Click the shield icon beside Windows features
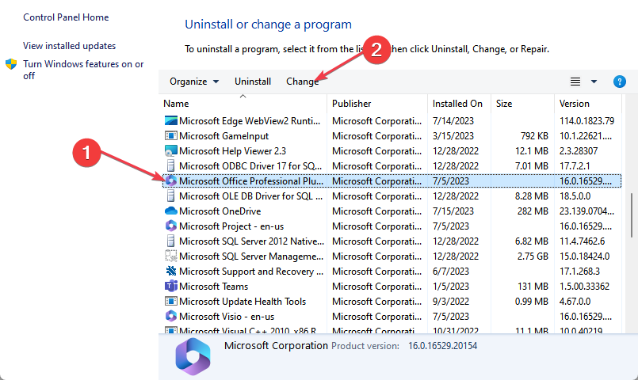638x380 pixels. (x=11, y=64)
